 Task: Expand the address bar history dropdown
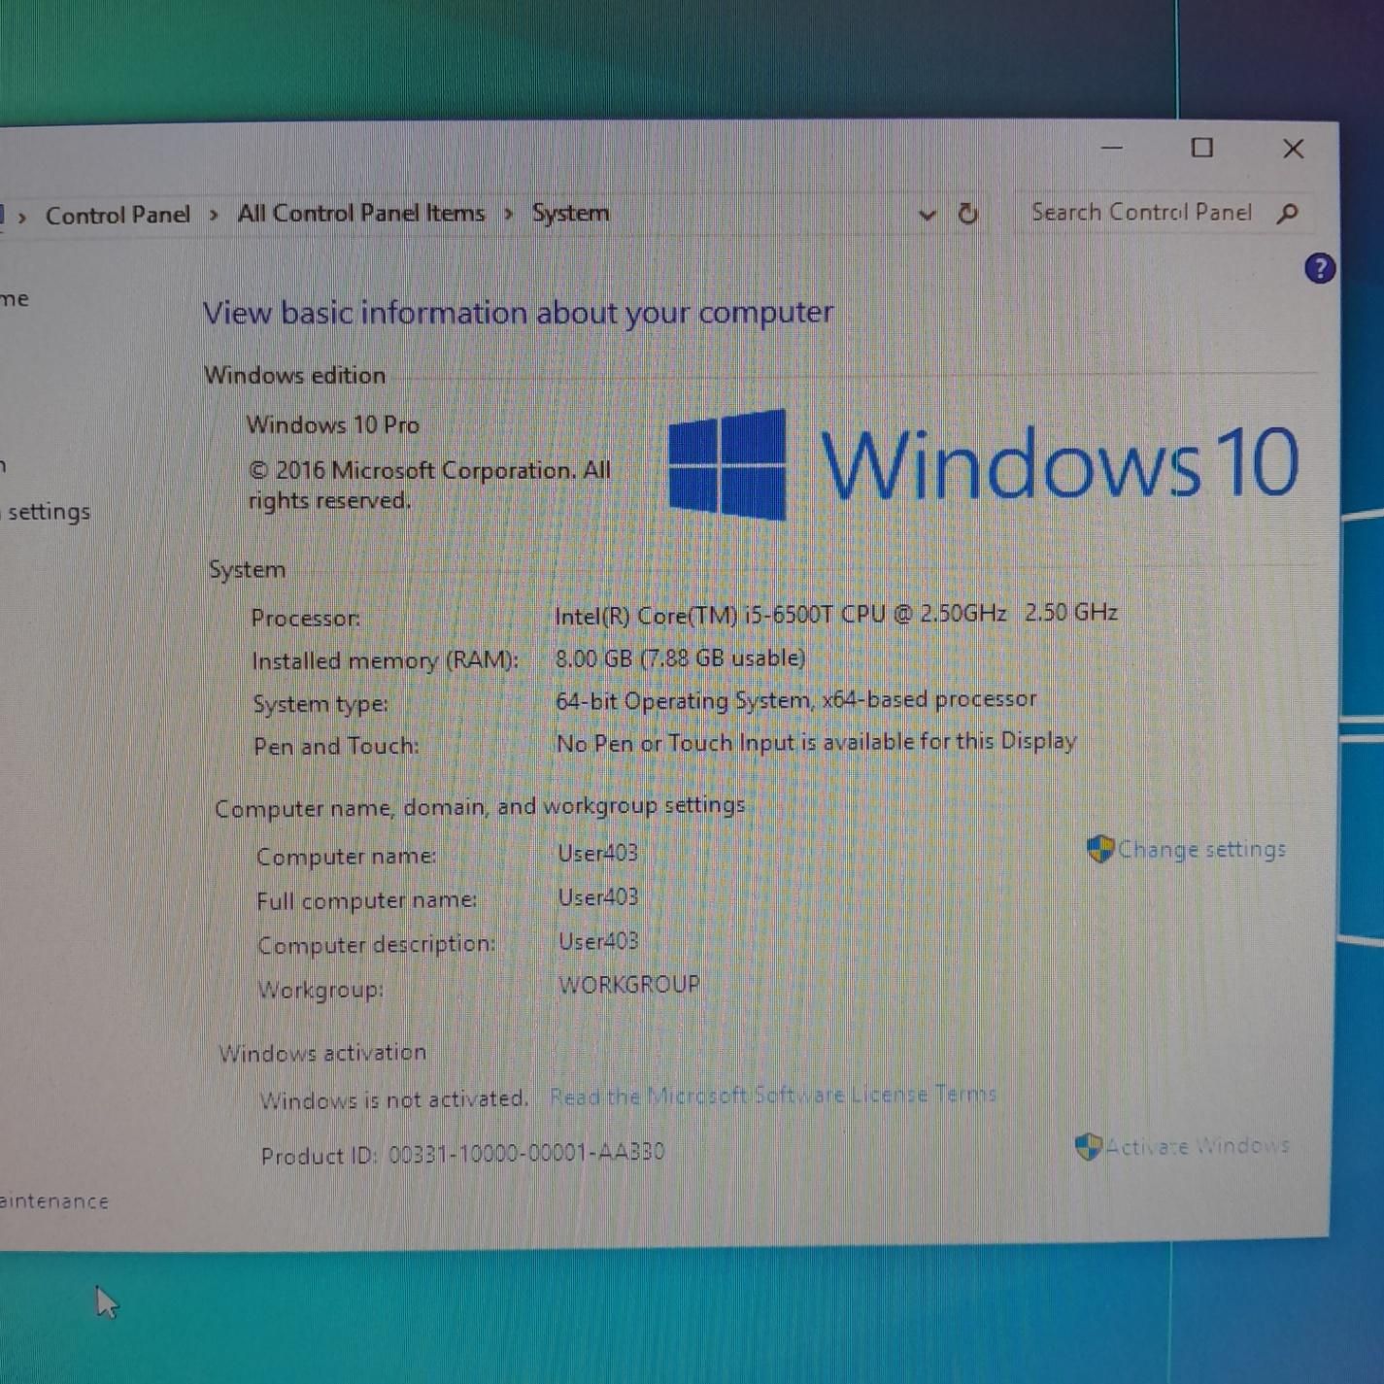click(x=928, y=215)
